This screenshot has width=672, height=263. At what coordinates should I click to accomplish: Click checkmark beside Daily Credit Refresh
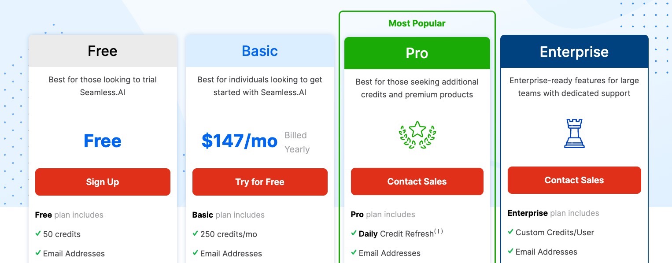(354, 233)
